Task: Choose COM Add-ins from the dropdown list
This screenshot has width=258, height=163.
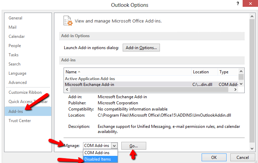Action: pos(100,153)
